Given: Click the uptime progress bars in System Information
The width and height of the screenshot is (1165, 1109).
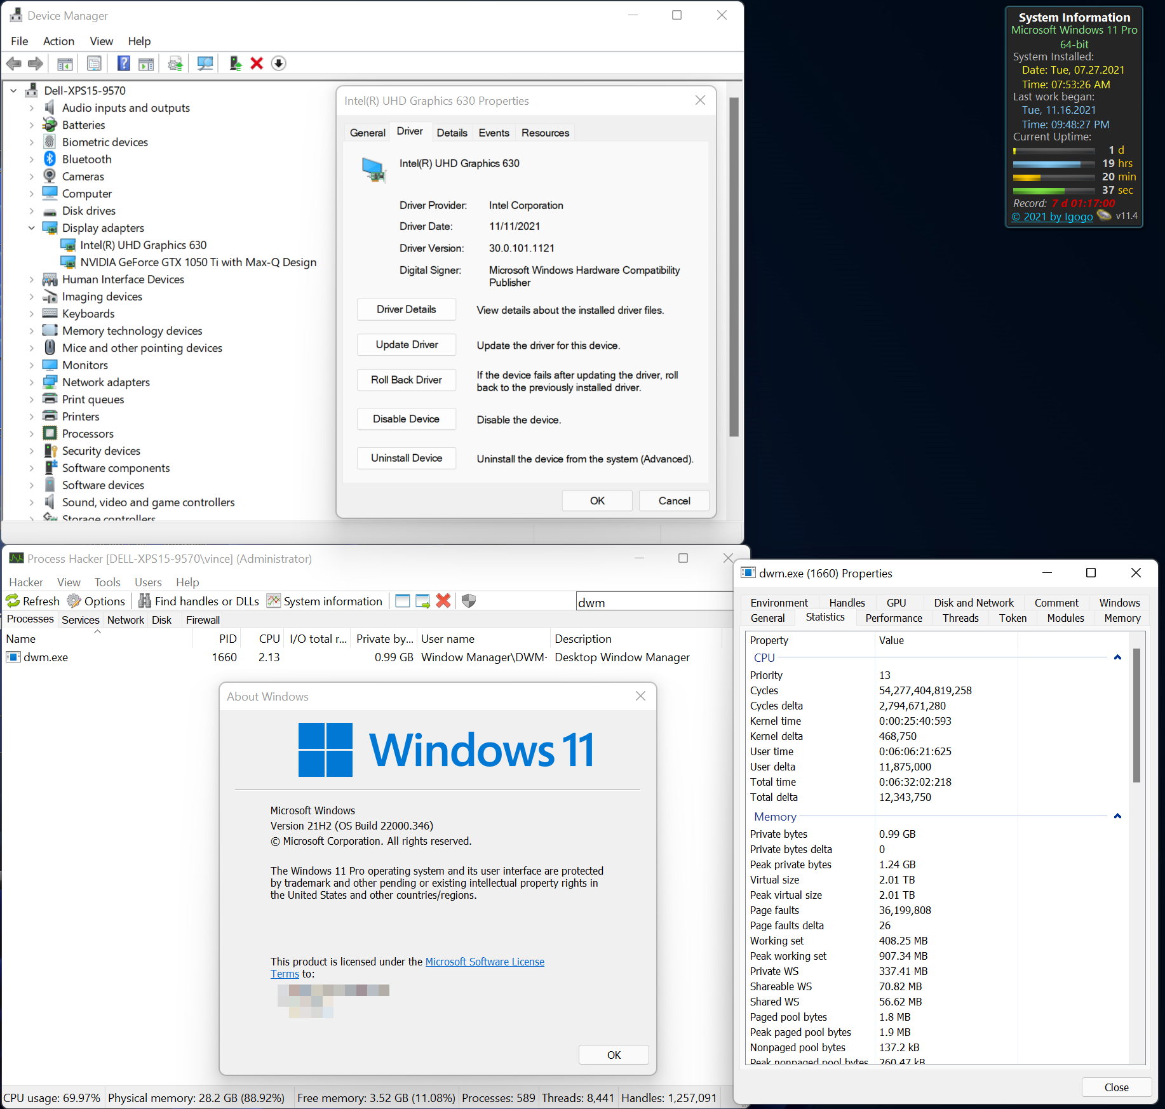Looking at the screenshot, I should click(1053, 170).
